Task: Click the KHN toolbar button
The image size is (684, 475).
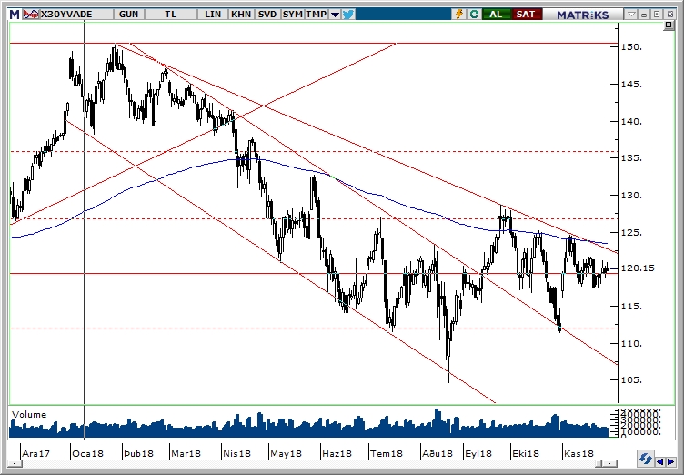Action: pyautogui.click(x=241, y=15)
